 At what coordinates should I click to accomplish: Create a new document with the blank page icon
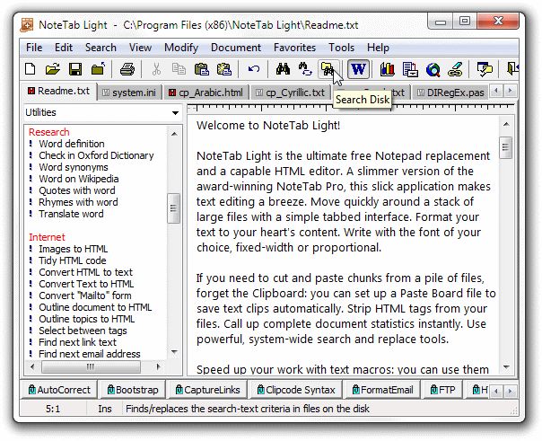tap(31, 69)
